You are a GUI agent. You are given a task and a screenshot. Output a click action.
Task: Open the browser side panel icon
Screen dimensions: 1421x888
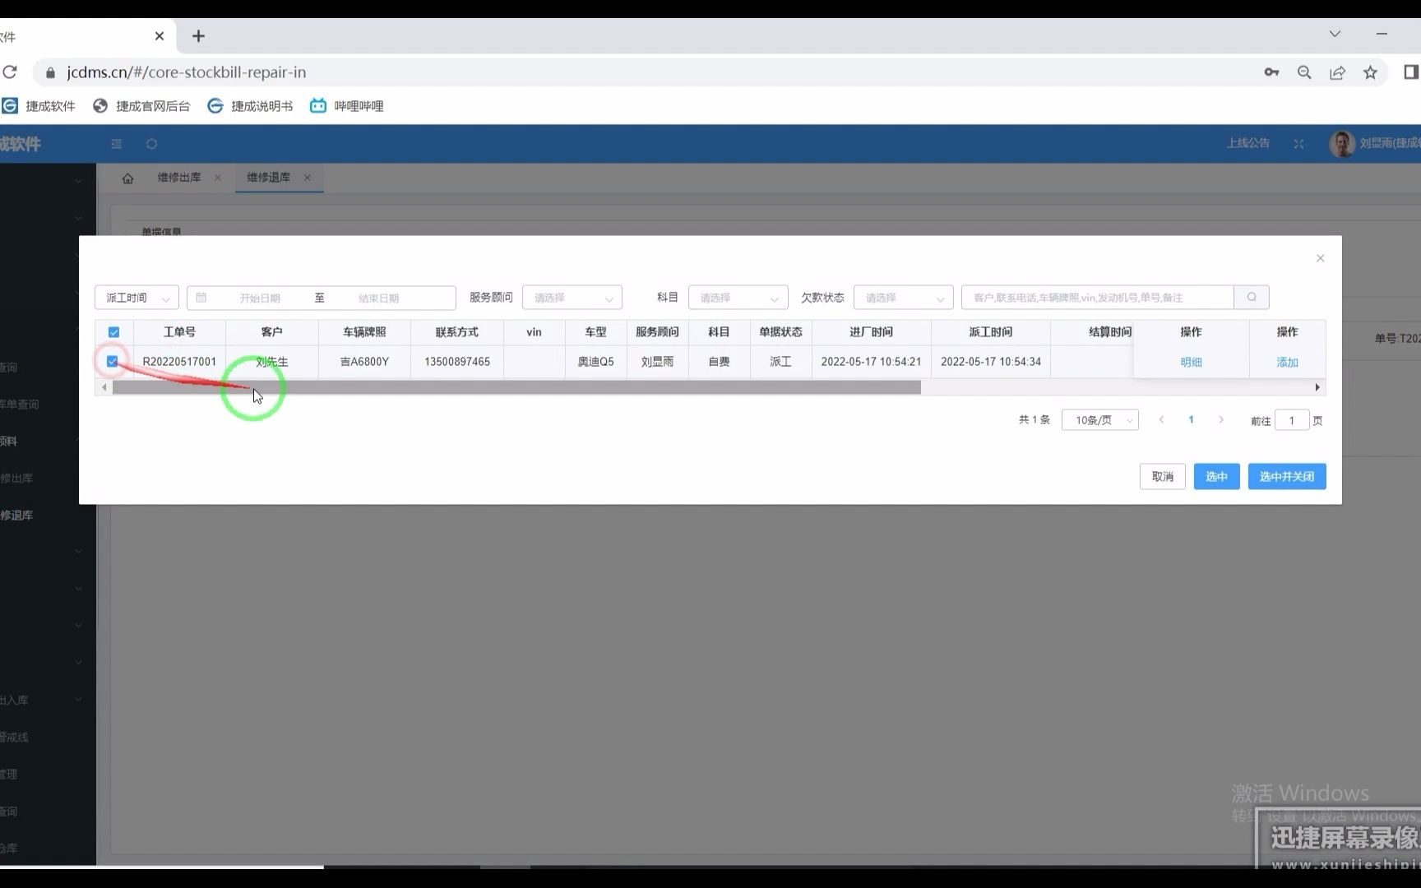pyautogui.click(x=1410, y=72)
